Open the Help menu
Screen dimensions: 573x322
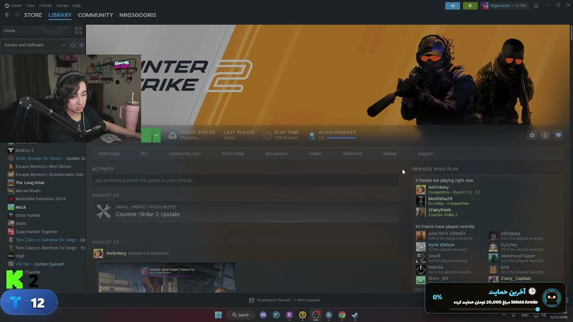click(77, 5)
